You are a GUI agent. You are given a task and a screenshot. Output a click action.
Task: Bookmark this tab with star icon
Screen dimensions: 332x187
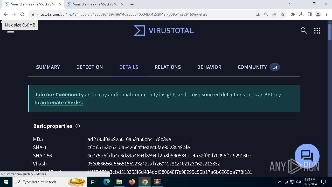pos(283,14)
